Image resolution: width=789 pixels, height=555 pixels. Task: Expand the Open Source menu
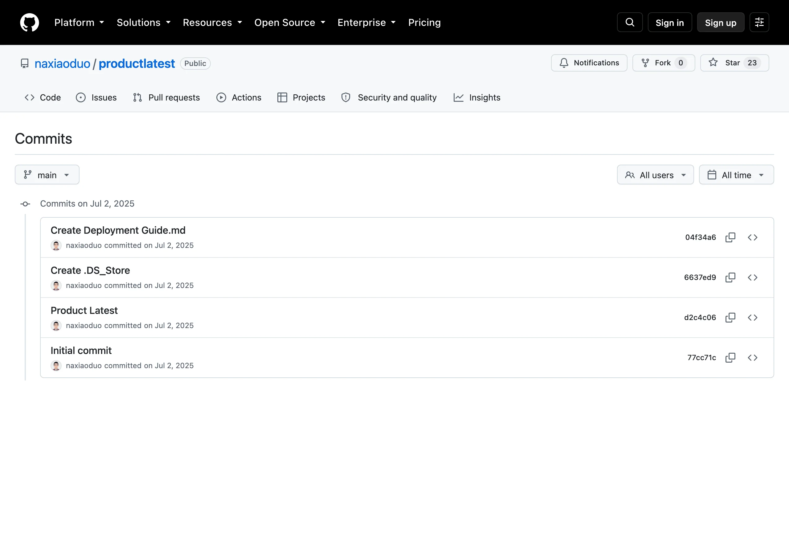point(290,22)
